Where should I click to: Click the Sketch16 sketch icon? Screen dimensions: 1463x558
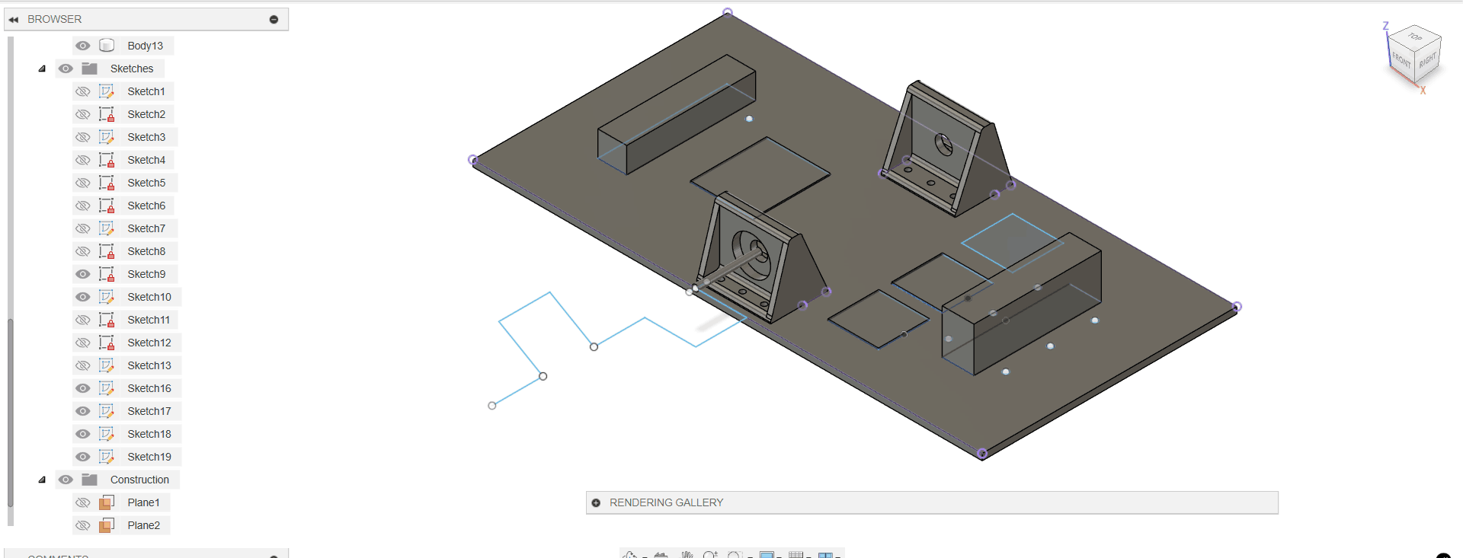point(107,388)
